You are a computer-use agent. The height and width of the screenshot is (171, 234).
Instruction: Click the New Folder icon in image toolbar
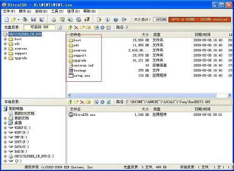[82, 28]
